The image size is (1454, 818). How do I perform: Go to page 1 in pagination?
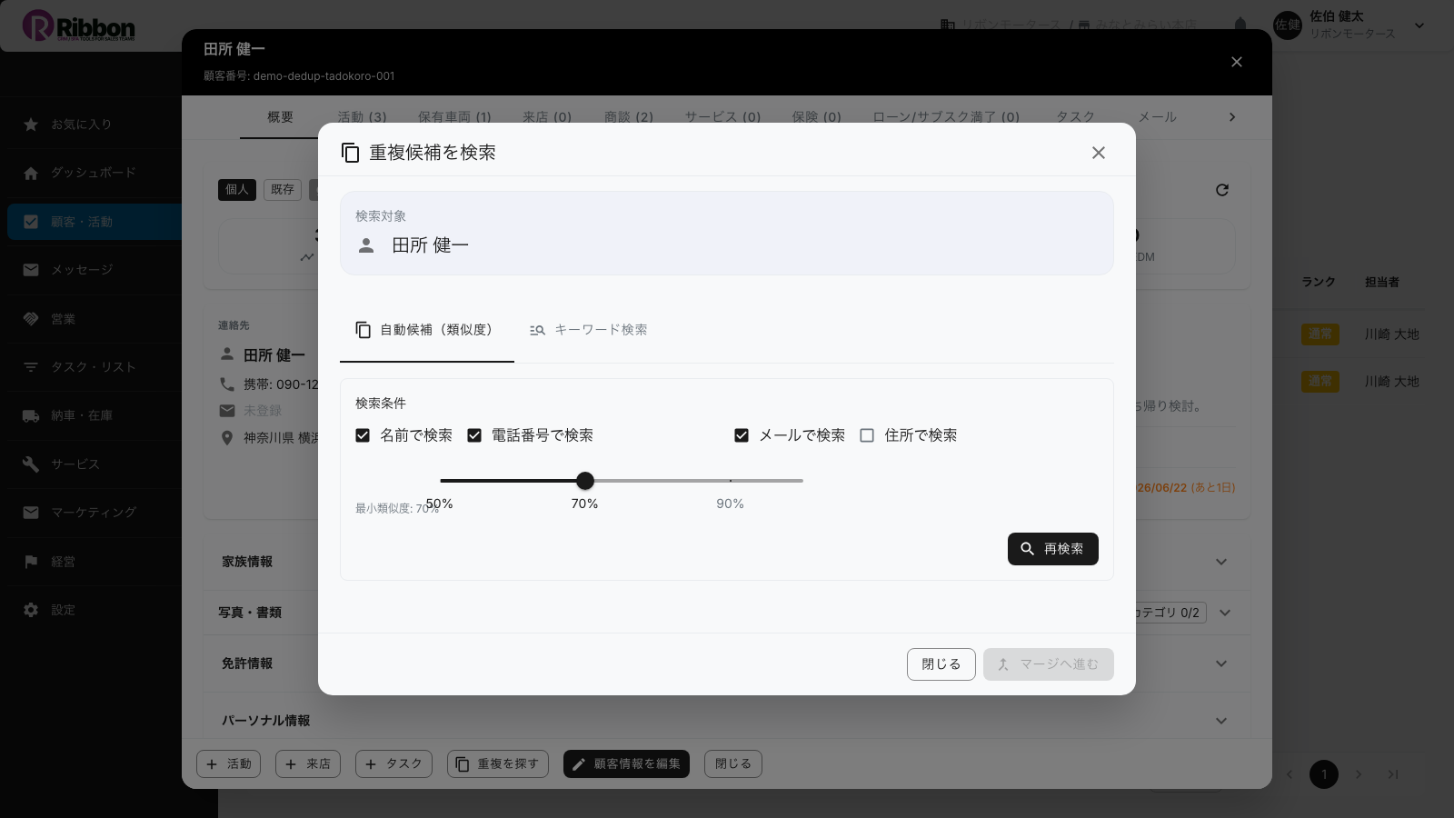pos(1324,774)
